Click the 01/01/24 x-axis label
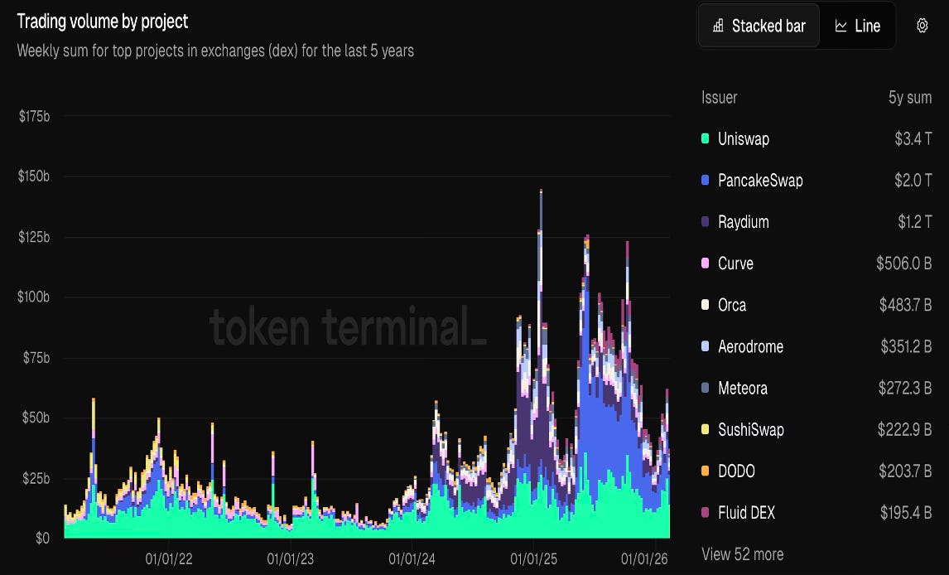Screen dimensions: 949x575 pos(412,558)
